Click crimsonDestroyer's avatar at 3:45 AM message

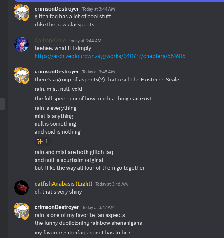point(21,76)
